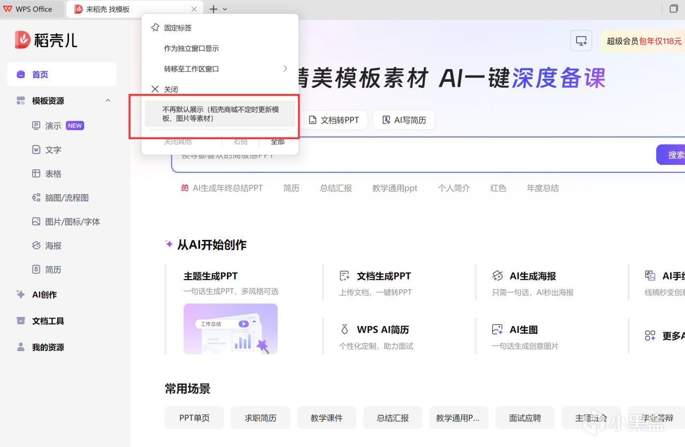Select the 教学课件 scene button
This screenshot has width=685, height=447.
326,418
